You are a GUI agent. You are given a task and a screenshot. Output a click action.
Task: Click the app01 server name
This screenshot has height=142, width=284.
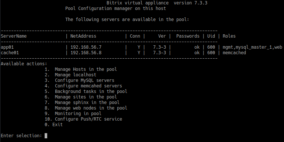coord(7,47)
